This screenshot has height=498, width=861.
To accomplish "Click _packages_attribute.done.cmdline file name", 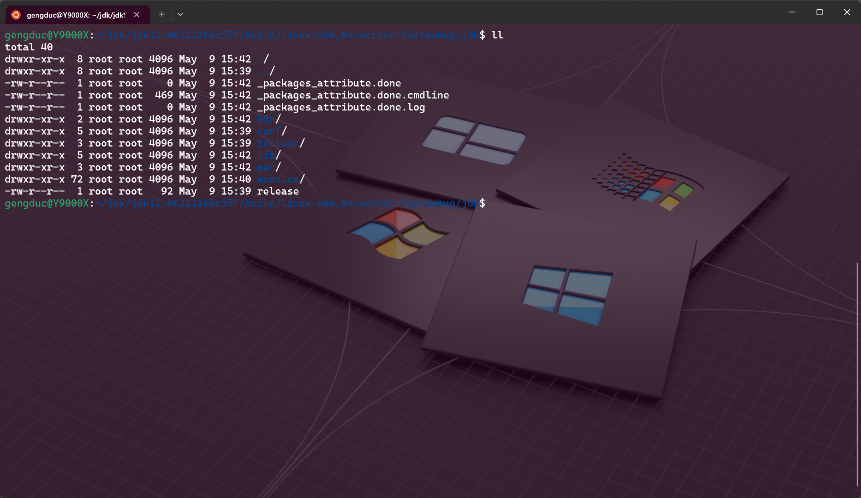I will pos(353,95).
